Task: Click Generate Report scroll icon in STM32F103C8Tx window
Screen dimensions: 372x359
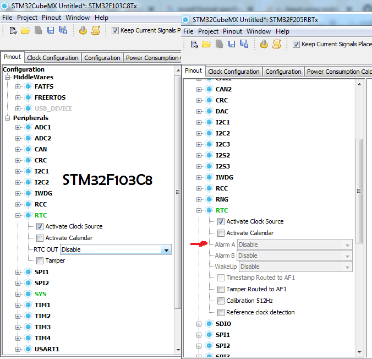Action: click(96, 30)
